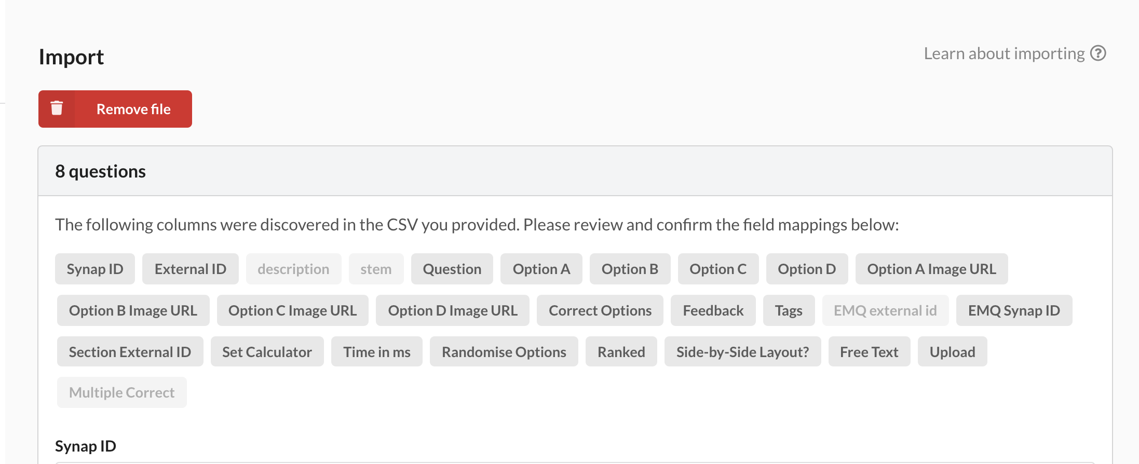1139x464 pixels.
Task: Click the Multiple Correct tag
Action: [121, 392]
